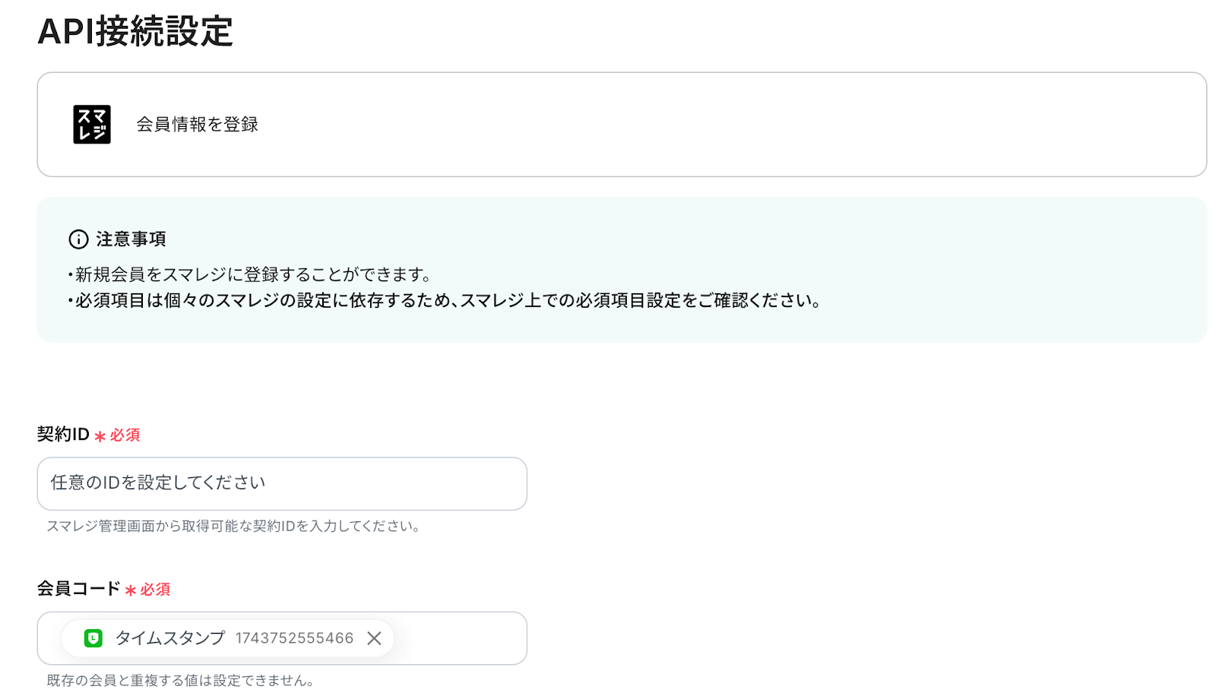The image size is (1216, 699).
Task: Click the 契約ID field label
Action: pos(63,435)
